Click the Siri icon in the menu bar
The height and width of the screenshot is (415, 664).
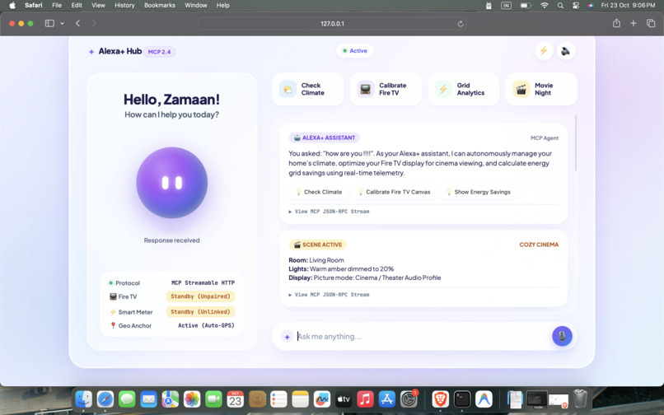[591, 6]
